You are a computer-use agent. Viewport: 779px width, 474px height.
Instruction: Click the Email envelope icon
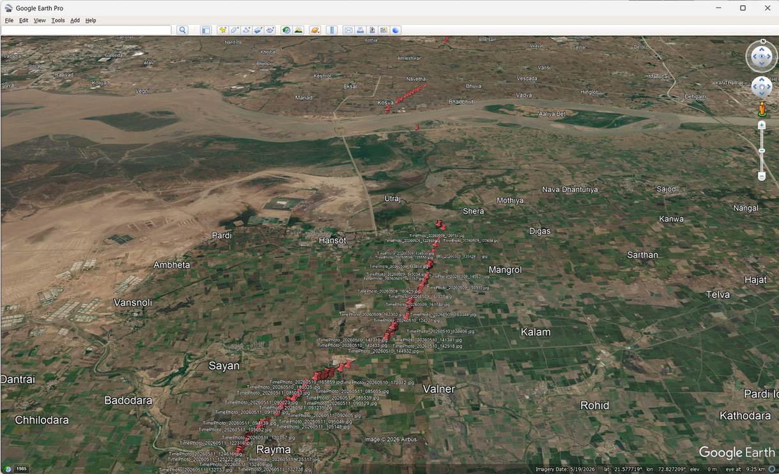coord(348,30)
